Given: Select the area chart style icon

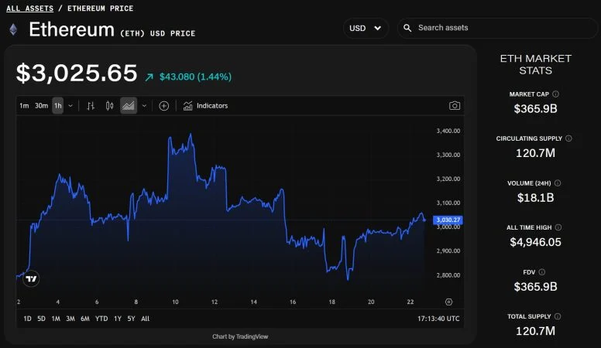Looking at the screenshot, I should tap(129, 106).
